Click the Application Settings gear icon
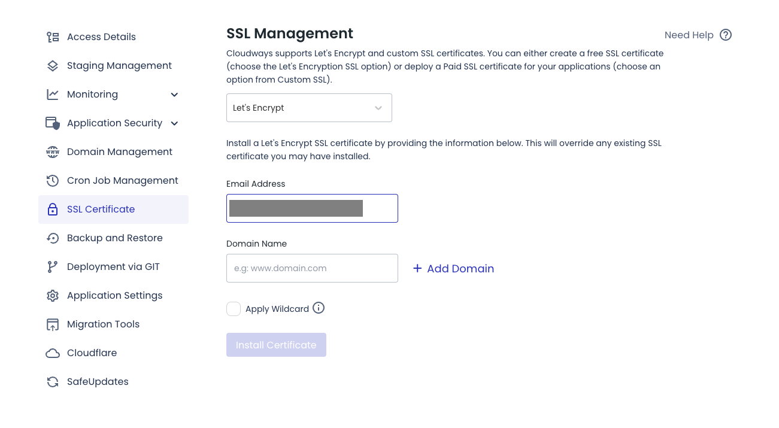The height and width of the screenshot is (428, 779). tap(53, 296)
